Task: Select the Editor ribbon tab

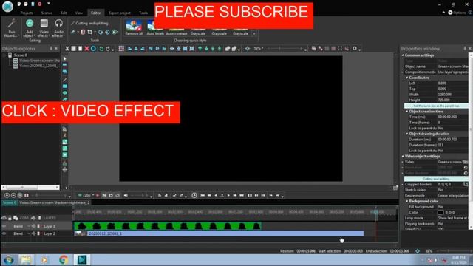Action: (x=95, y=13)
